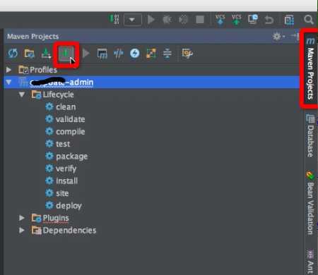The height and width of the screenshot is (275, 318).
Task: Open Project Structure toolbar icon
Action: pyautogui.click(x=289, y=20)
